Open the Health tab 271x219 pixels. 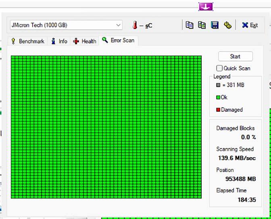[85, 41]
